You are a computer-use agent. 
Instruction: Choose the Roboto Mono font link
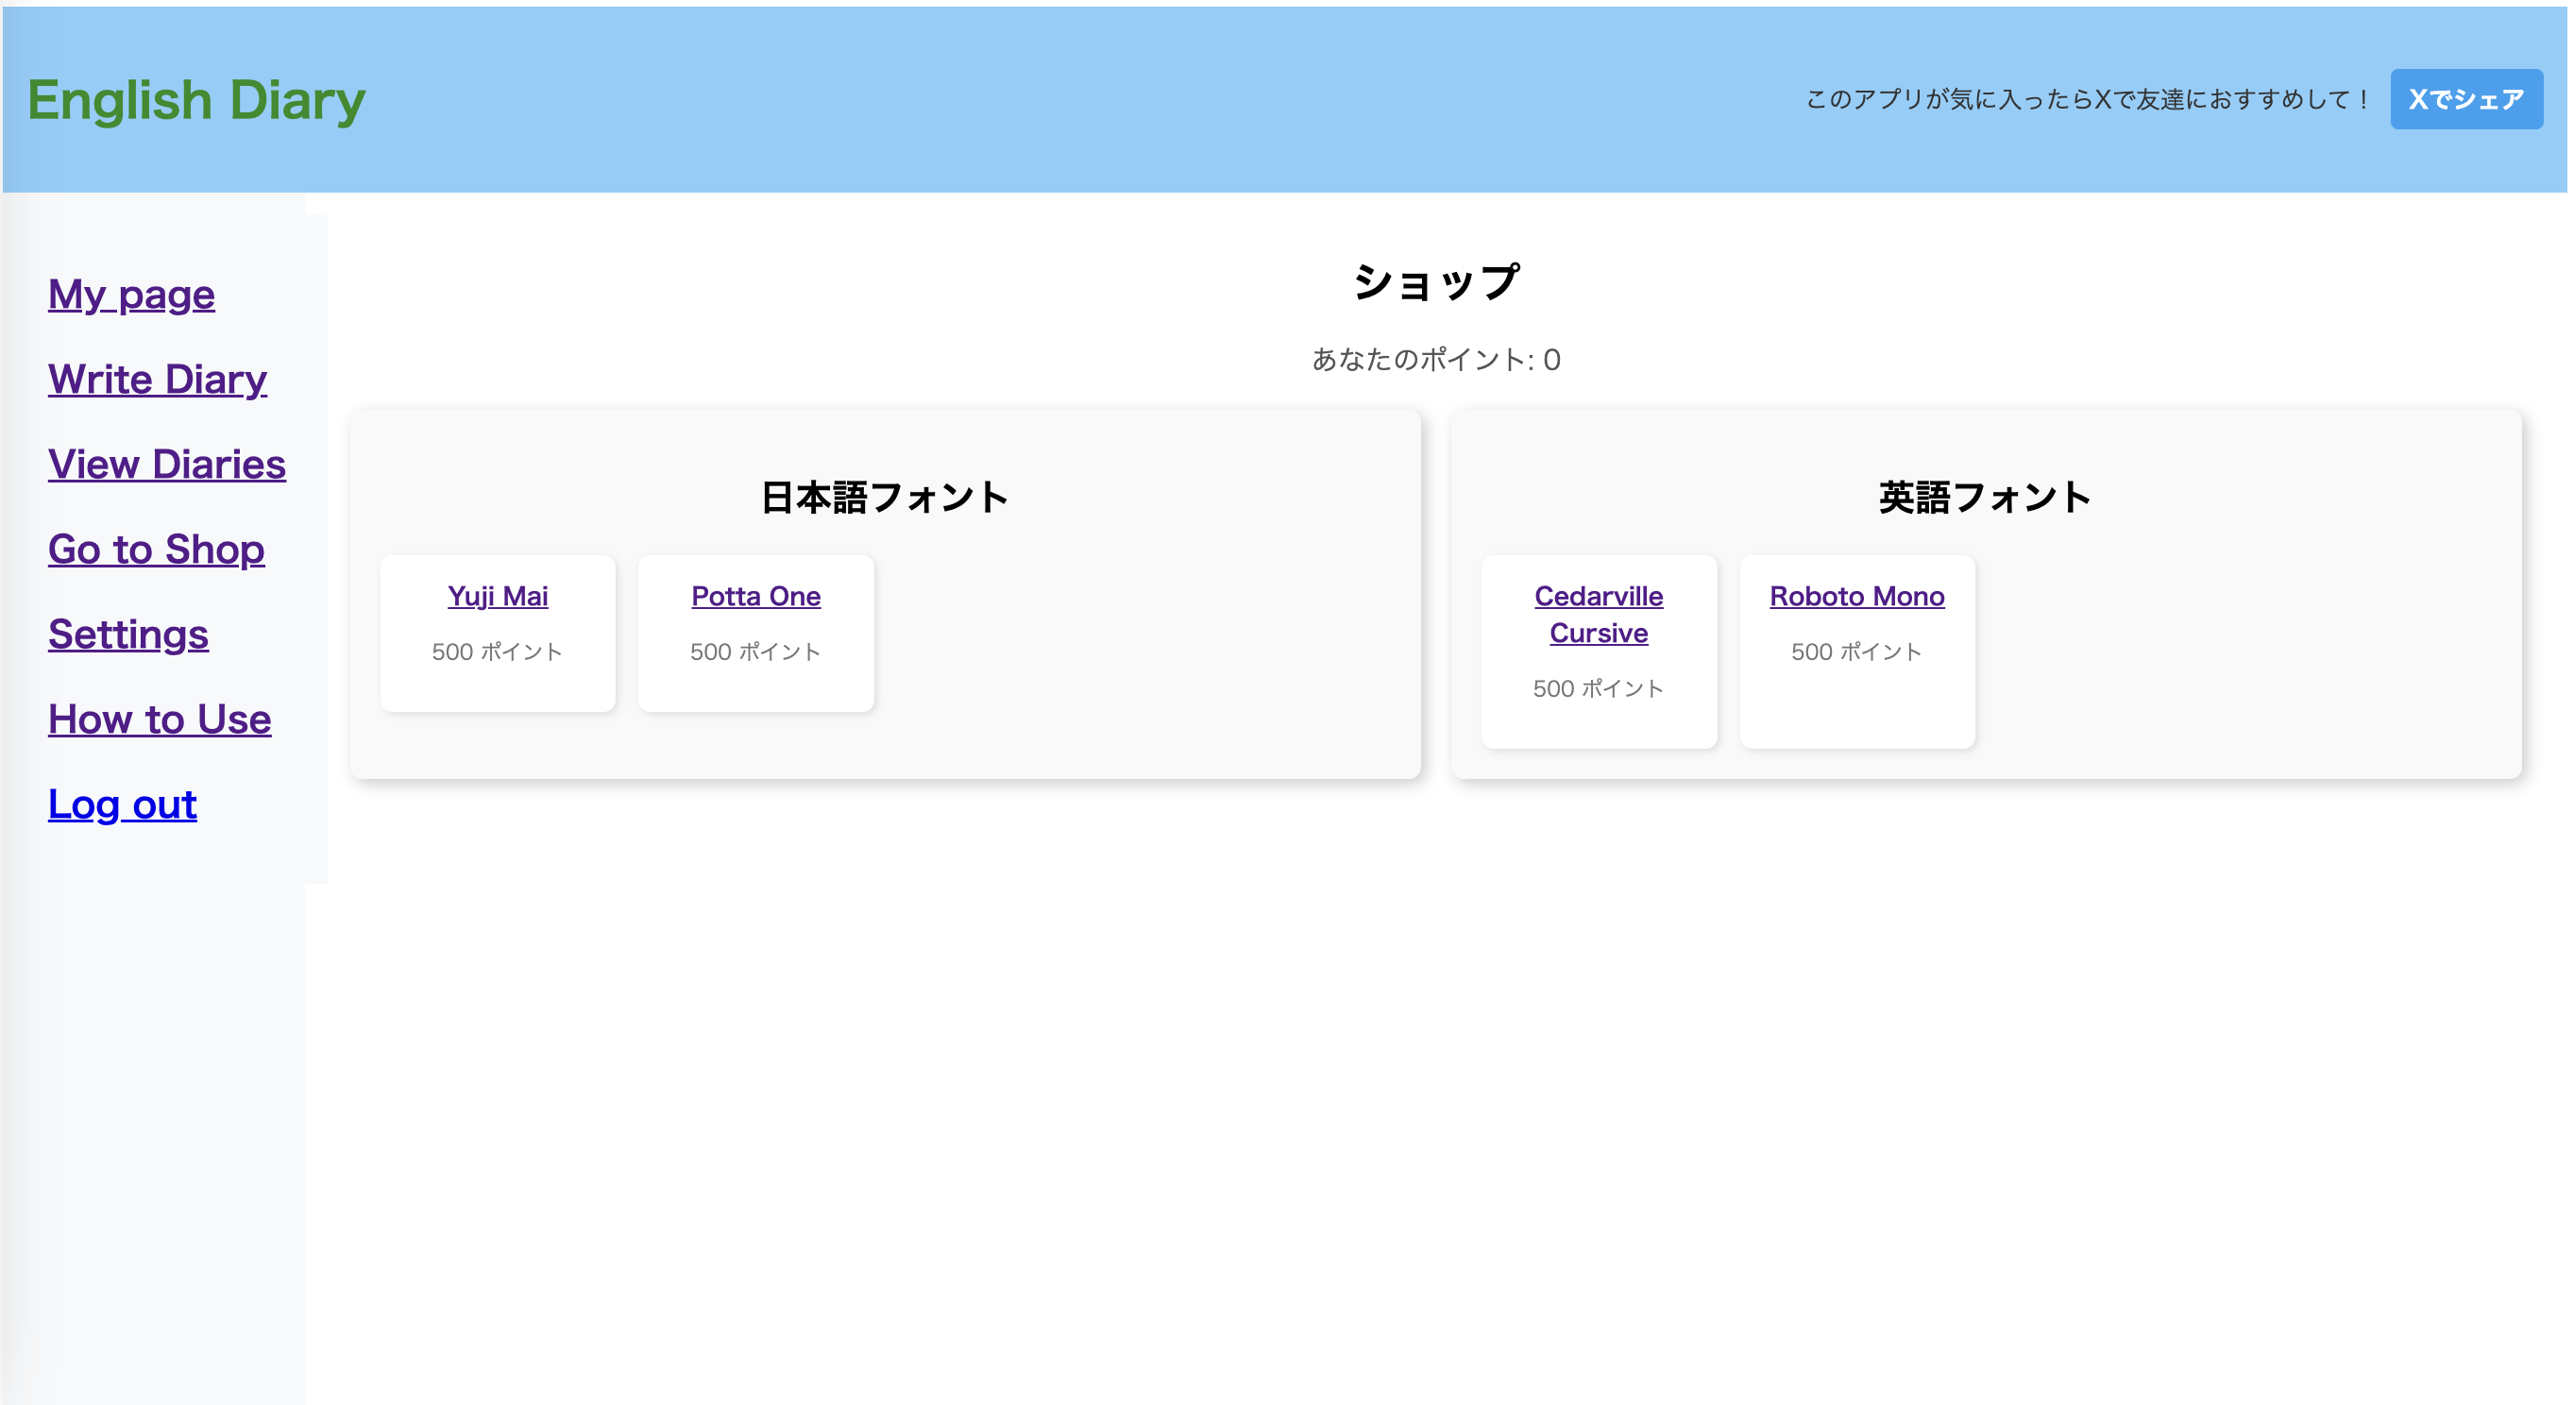(1856, 597)
